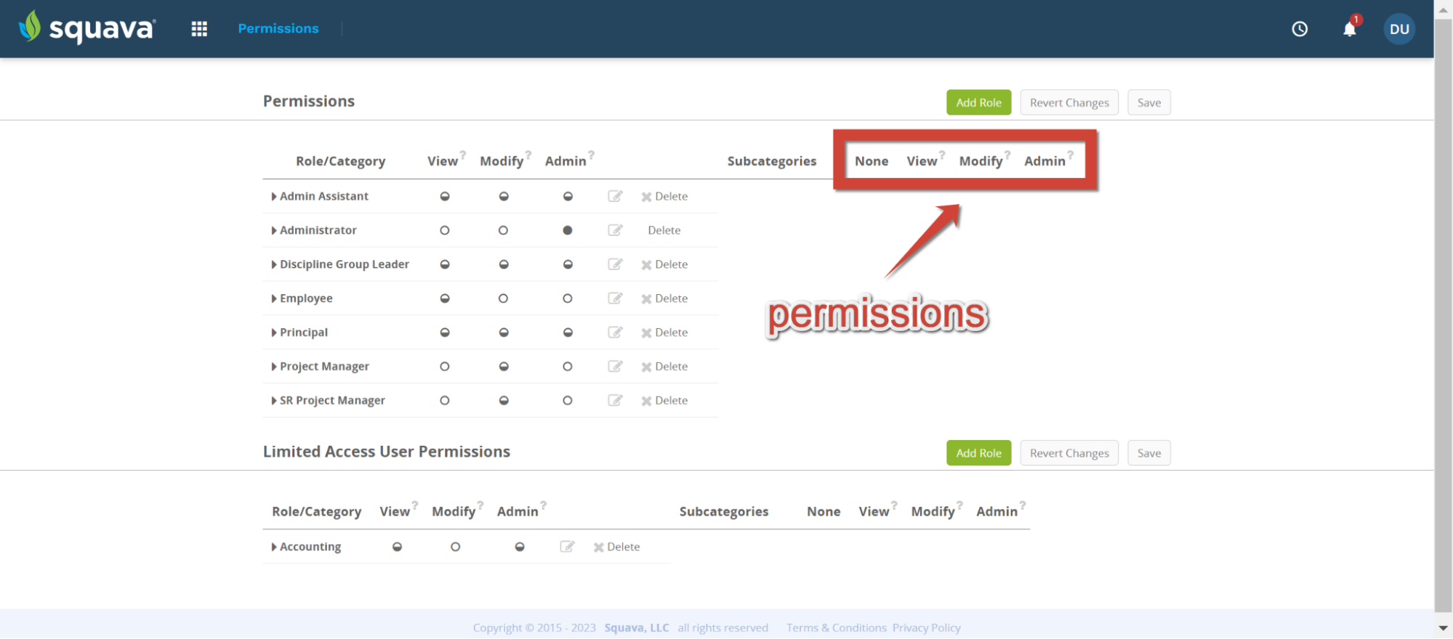This screenshot has height=639, width=1453.
Task: Open the Permissions header menu item
Action: [x=278, y=28]
